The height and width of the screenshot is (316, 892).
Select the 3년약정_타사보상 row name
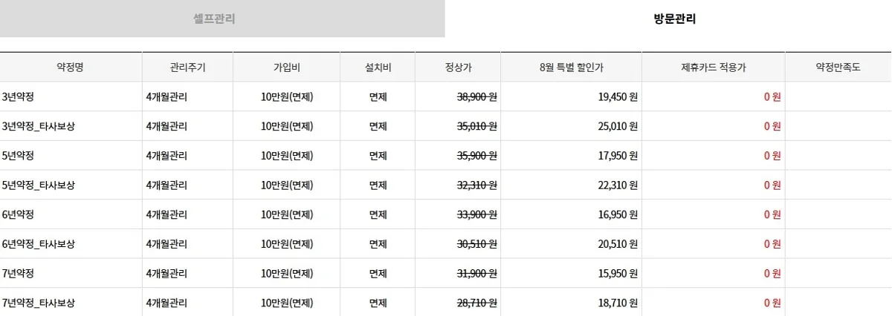[x=39, y=126]
